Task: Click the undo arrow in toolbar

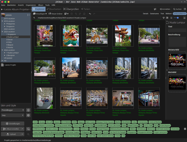Action: [90, 14]
